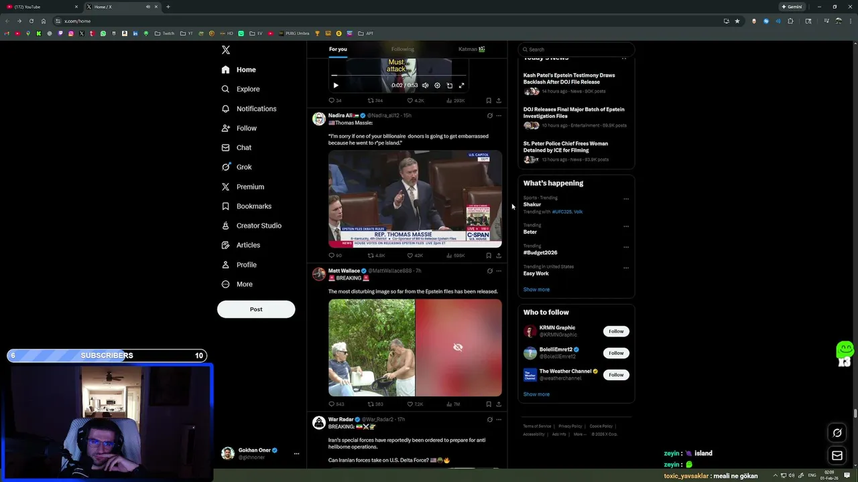Open the Twitch bookmarks folder
This screenshot has width=858, height=482.
[164, 33]
